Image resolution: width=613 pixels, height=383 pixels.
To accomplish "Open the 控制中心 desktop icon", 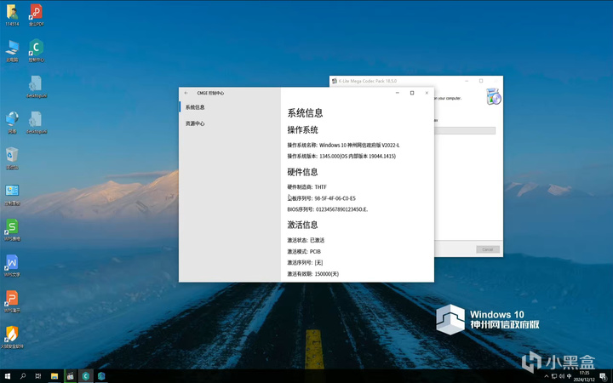I will [36, 51].
